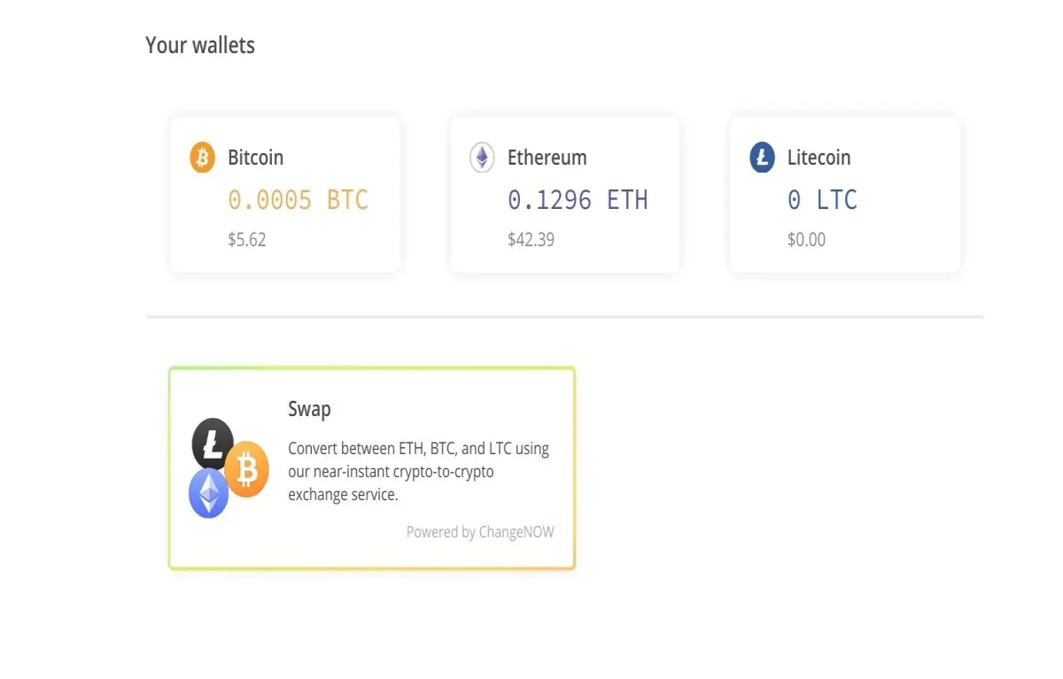Click the blue Litecoin logo icon

[762, 158]
